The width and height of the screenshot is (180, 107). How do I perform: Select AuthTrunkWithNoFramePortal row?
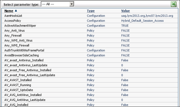[90, 50]
